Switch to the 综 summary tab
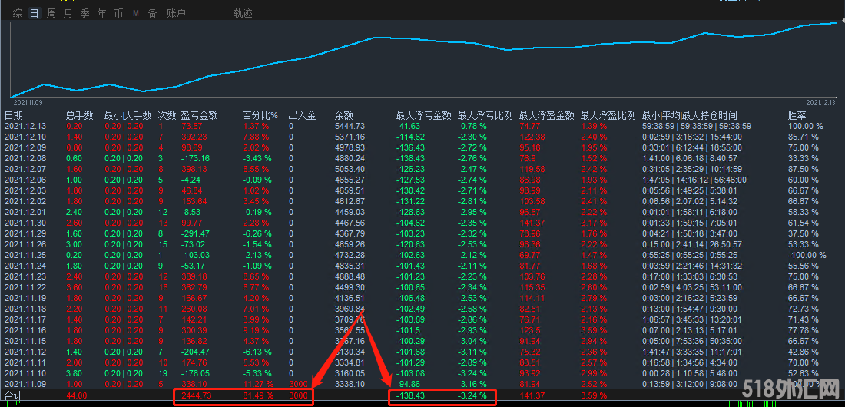845x407 pixels. 17,13
